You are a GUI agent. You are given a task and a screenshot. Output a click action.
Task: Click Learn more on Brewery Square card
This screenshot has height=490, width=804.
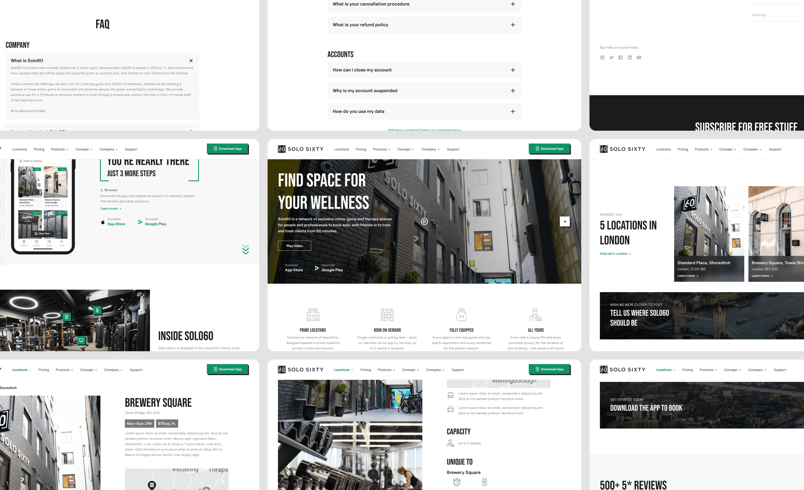pyautogui.click(x=762, y=276)
